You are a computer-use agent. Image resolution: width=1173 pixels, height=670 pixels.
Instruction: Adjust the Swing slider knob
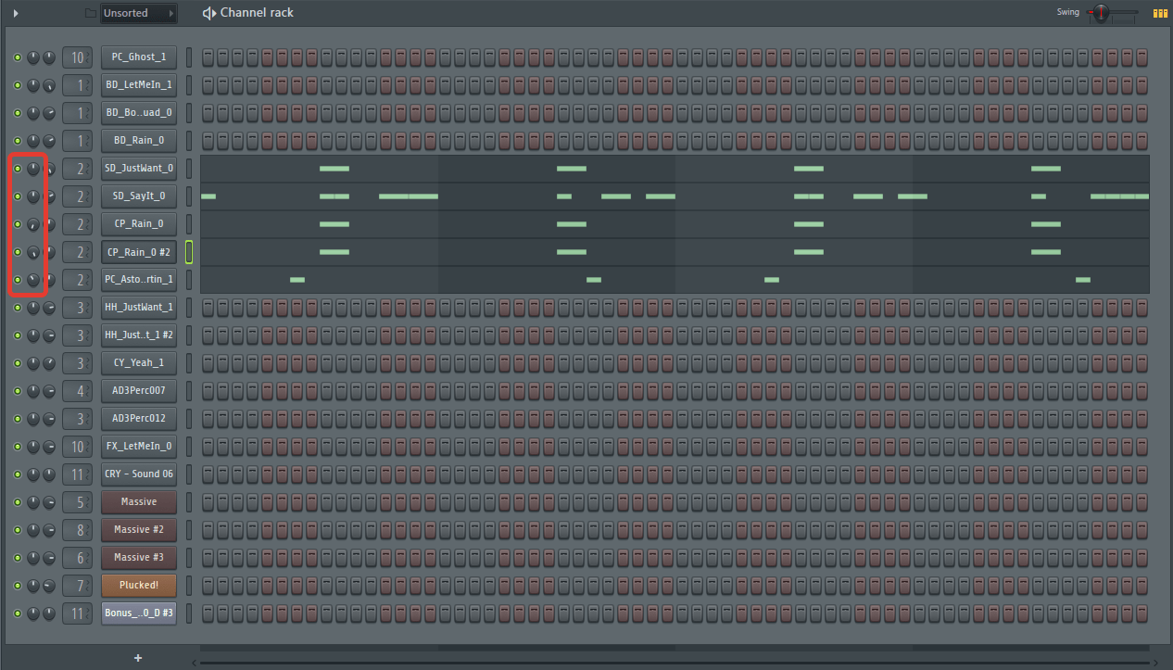[x=1100, y=13]
